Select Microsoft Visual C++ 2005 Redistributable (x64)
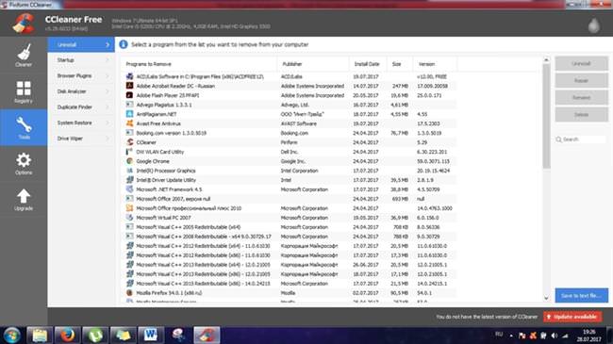 pyautogui.click(x=289, y=227)
